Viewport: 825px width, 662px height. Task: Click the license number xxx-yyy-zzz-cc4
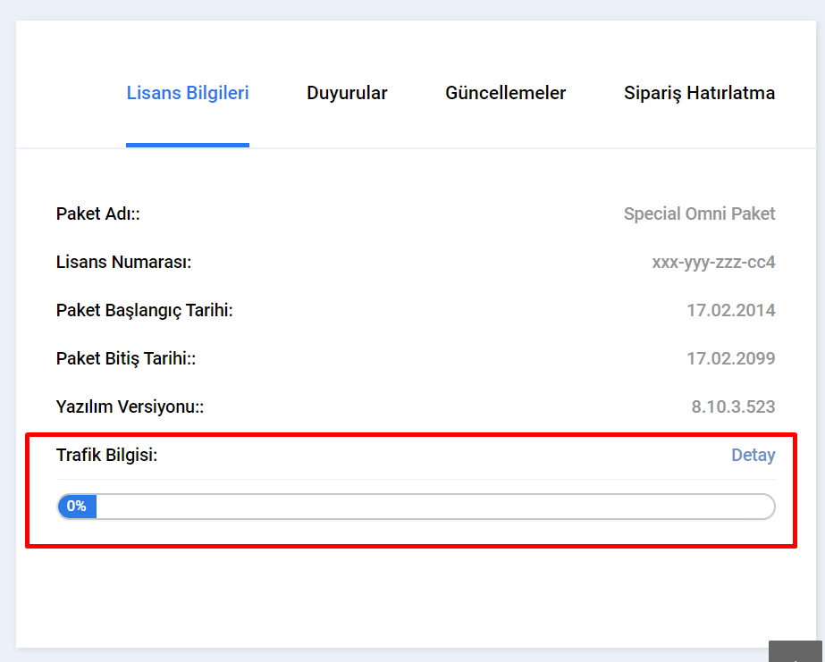click(713, 263)
